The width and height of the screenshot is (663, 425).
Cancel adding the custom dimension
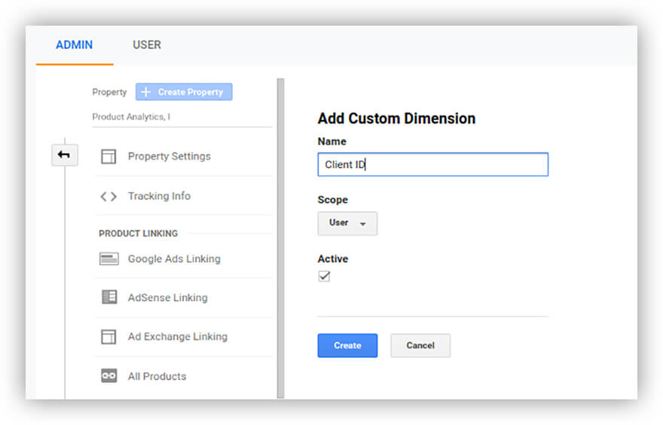point(420,345)
